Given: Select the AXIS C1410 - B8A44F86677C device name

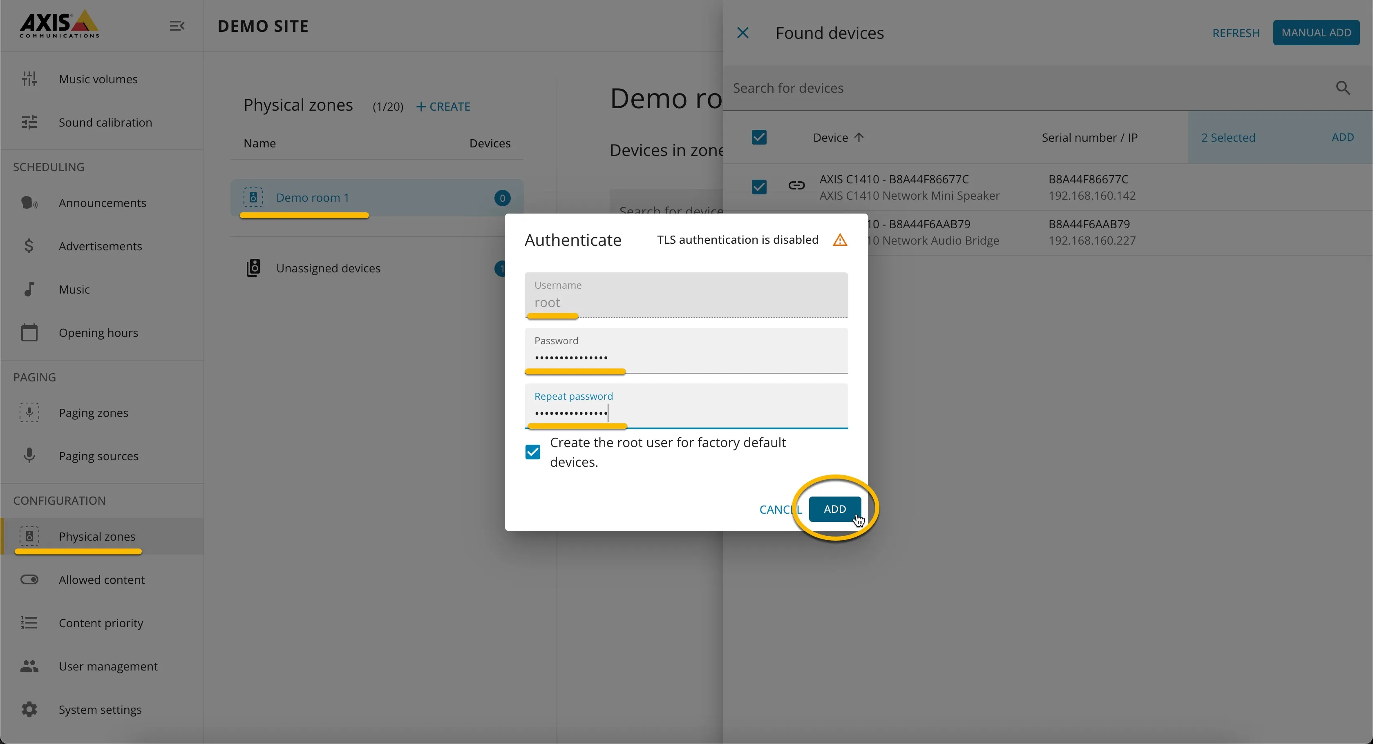Looking at the screenshot, I should click(894, 179).
